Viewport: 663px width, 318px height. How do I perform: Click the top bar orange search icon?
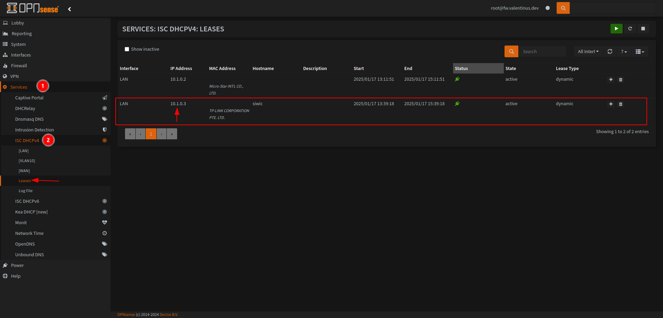click(563, 8)
